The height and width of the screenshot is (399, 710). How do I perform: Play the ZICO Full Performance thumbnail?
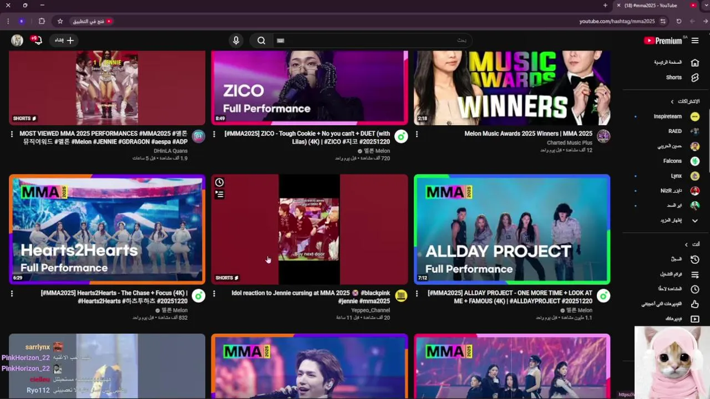click(x=310, y=88)
